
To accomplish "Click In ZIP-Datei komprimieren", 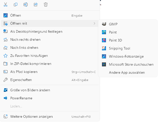I will [x=31, y=64].
